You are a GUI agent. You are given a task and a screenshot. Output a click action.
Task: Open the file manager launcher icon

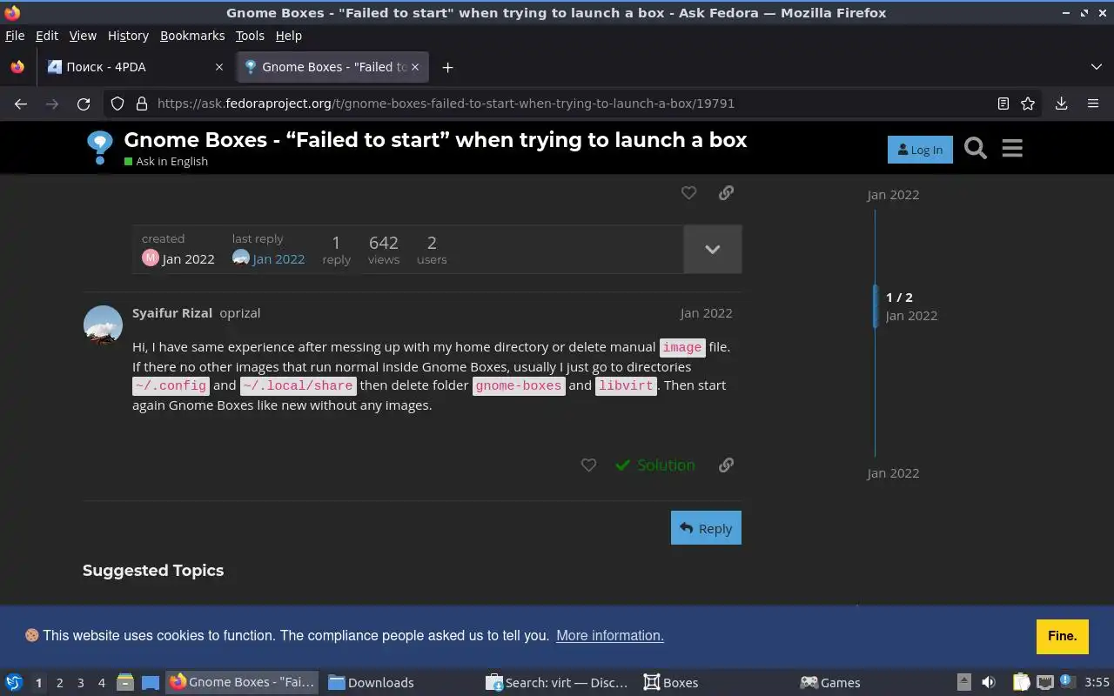(x=125, y=683)
